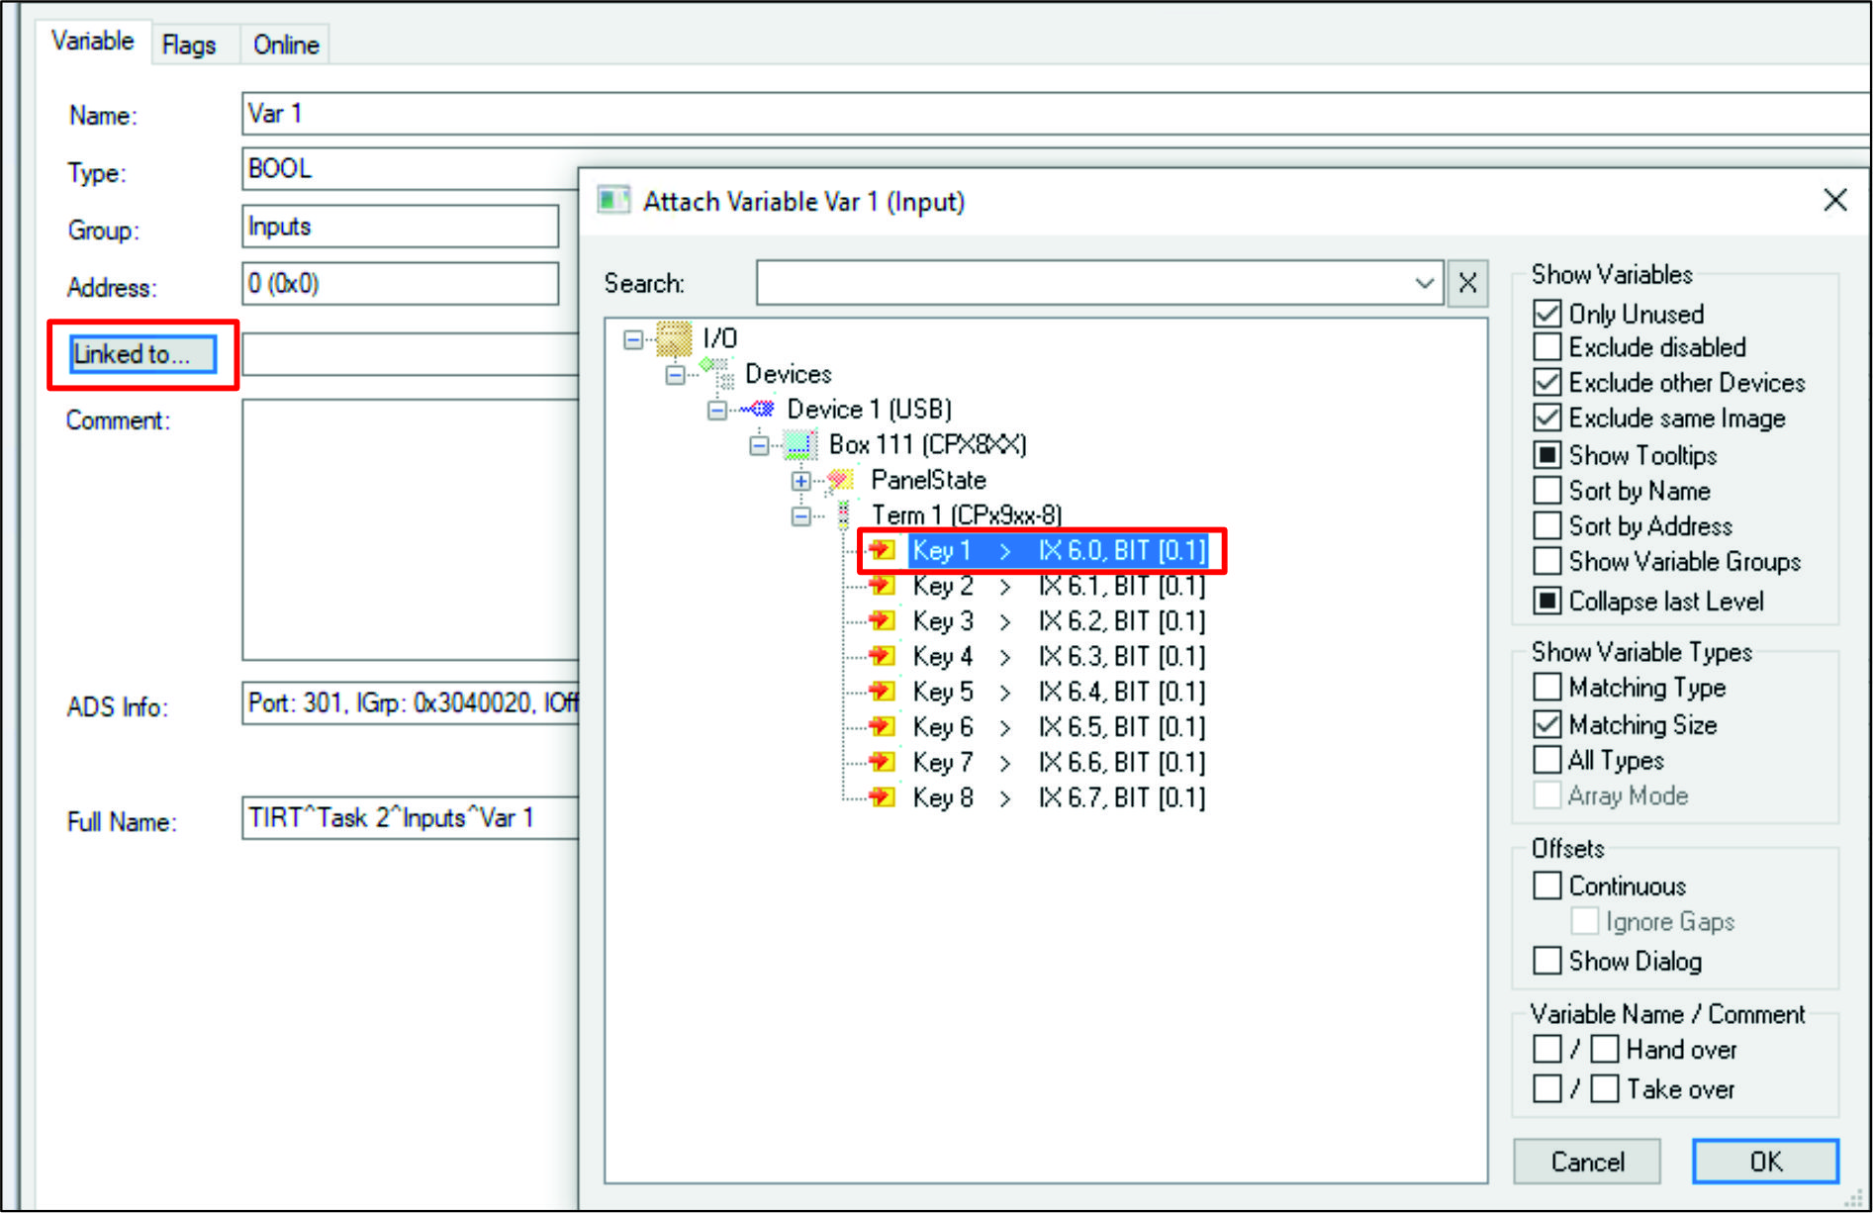Open the Search dropdown arrow

pos(1425,284)
